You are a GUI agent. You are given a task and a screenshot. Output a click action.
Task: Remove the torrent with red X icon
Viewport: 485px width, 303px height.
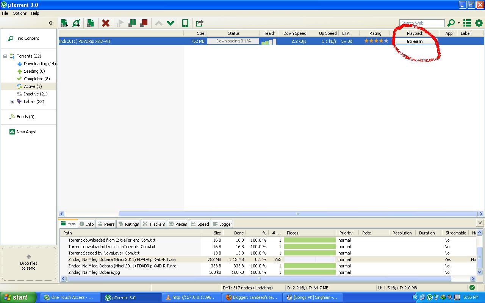click(x=106, y=23)
